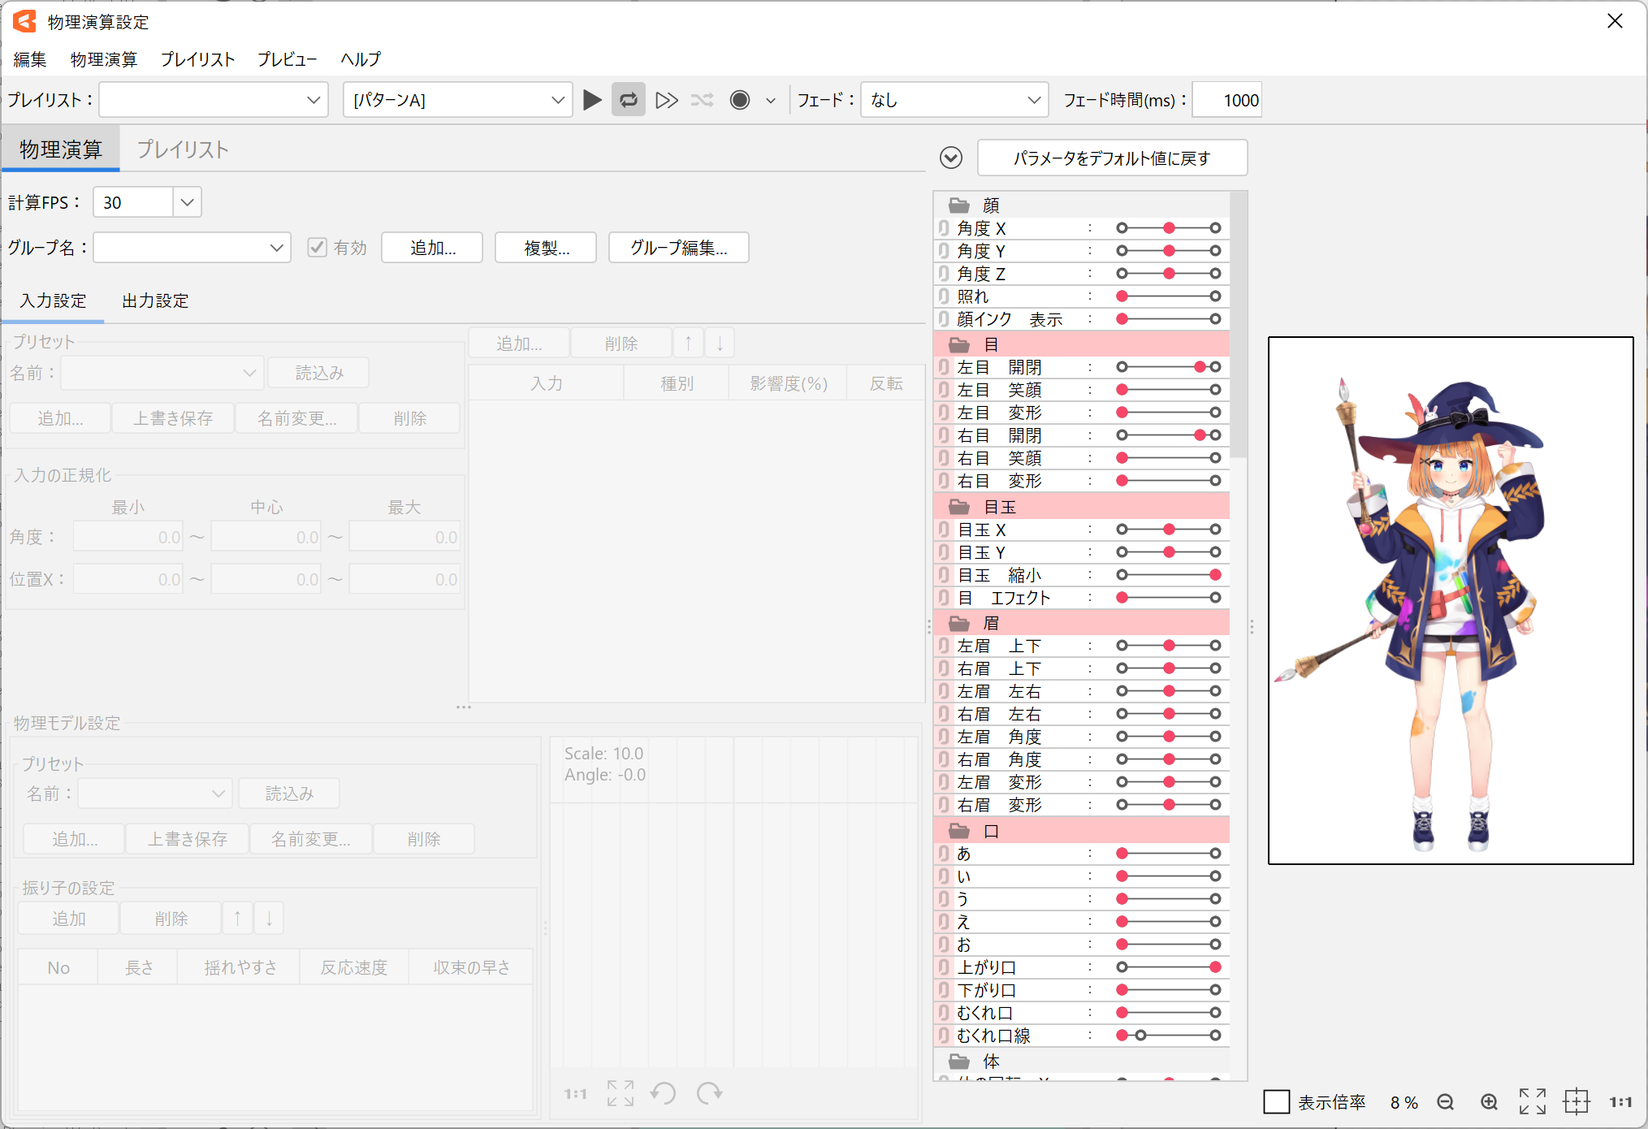
Task: Click the record circle icon
Action: pos(740,100)
